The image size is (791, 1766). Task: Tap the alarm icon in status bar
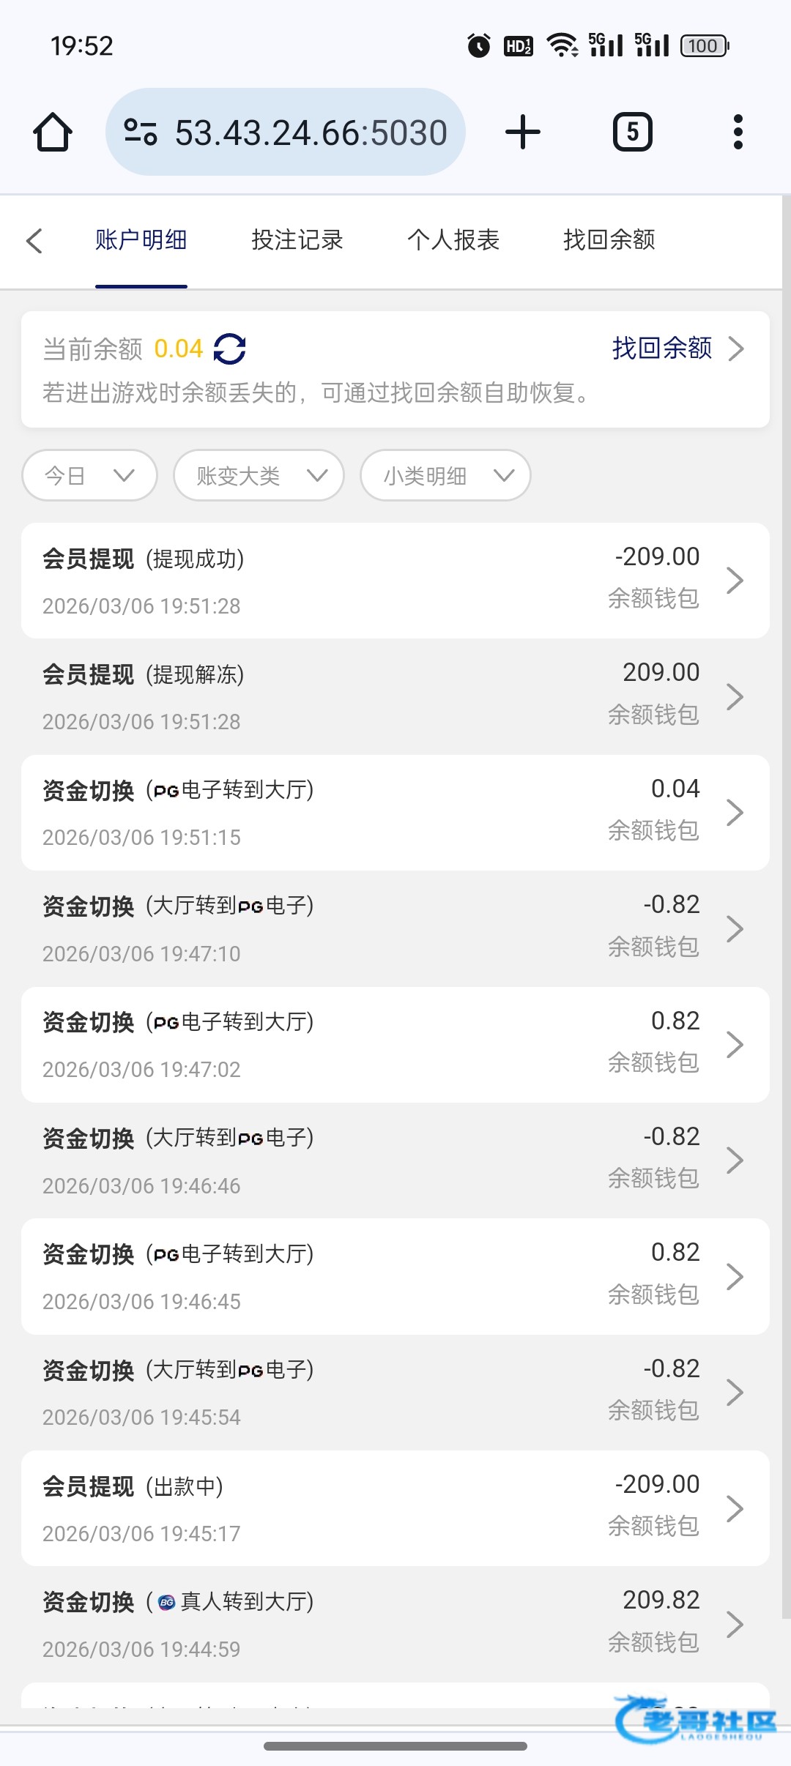[x=479, y=46]
